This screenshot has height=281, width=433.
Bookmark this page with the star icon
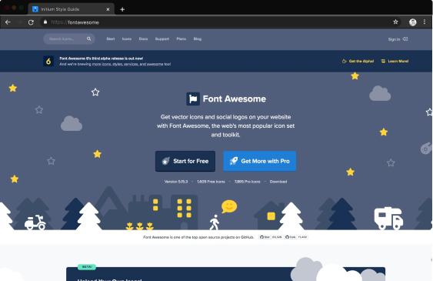[x=395, y=22]
